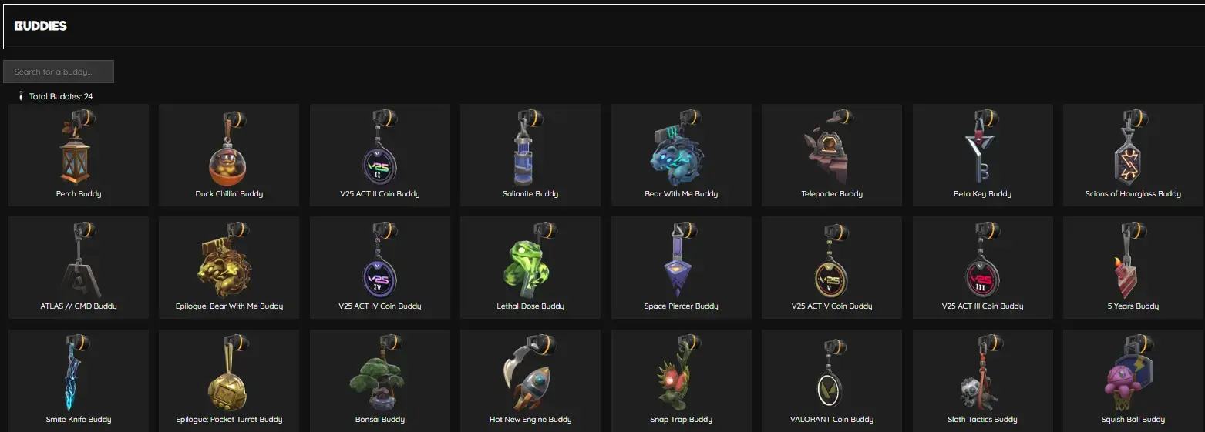
Task: Select the Bonsai Buddy thumbnail
Action: tap(379, 372)
